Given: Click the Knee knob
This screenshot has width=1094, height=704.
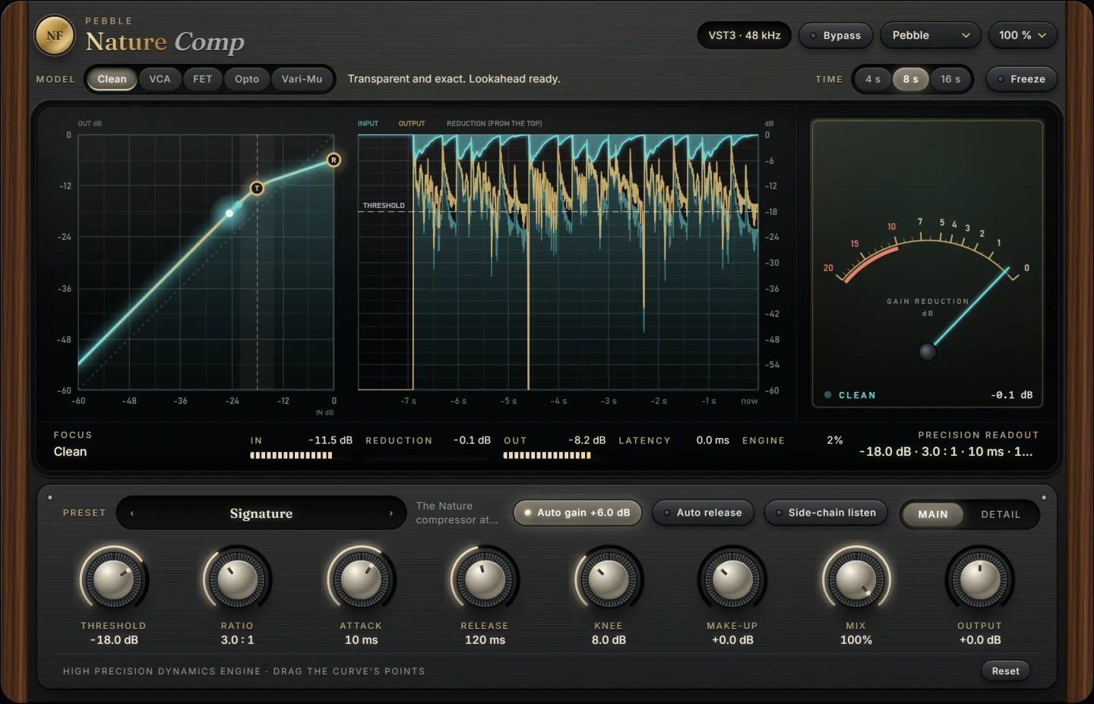Looking at the screenshot, I should point(609,580).
